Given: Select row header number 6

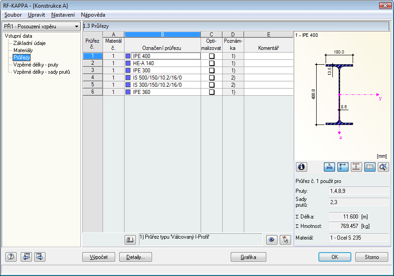Looking at the screenshot, I should [93, 92].
